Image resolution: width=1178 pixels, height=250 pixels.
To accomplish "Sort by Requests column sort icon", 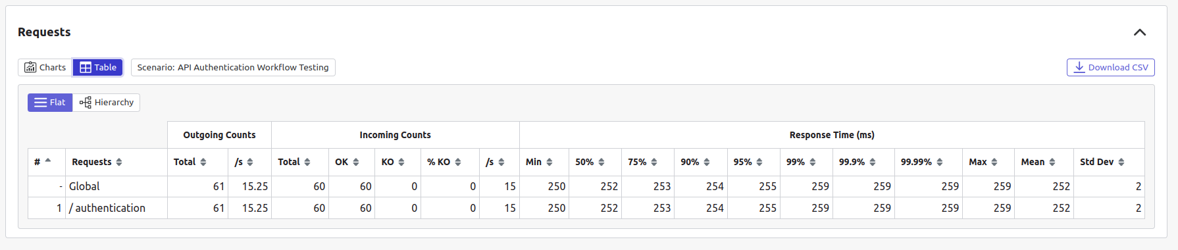I will (x=119, y=162).
